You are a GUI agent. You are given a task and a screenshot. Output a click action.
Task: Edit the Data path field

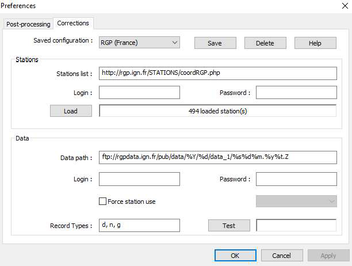tap(218, 157)
